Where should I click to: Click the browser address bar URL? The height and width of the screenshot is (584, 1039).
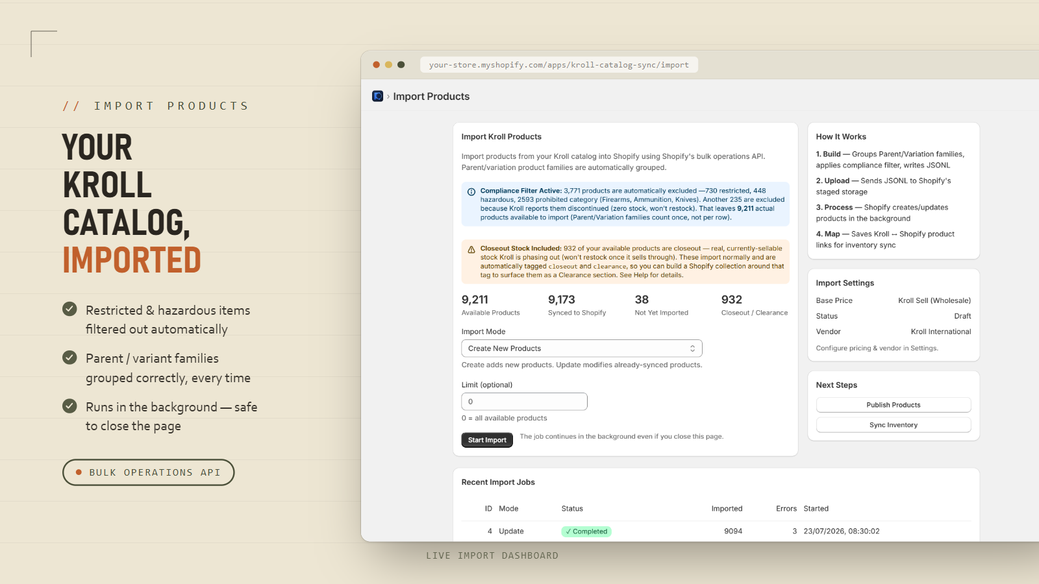tap(559, 65)
